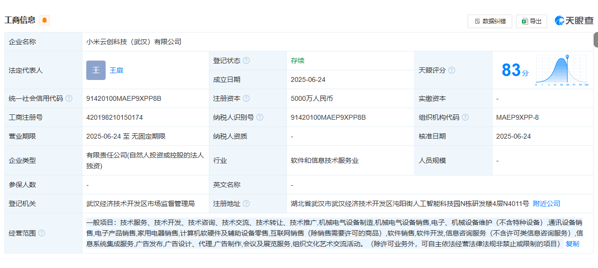Click company name 小米云创科技（武汉）有限公司
Viewport: 598px width, 268px height.
coord(134,42)
